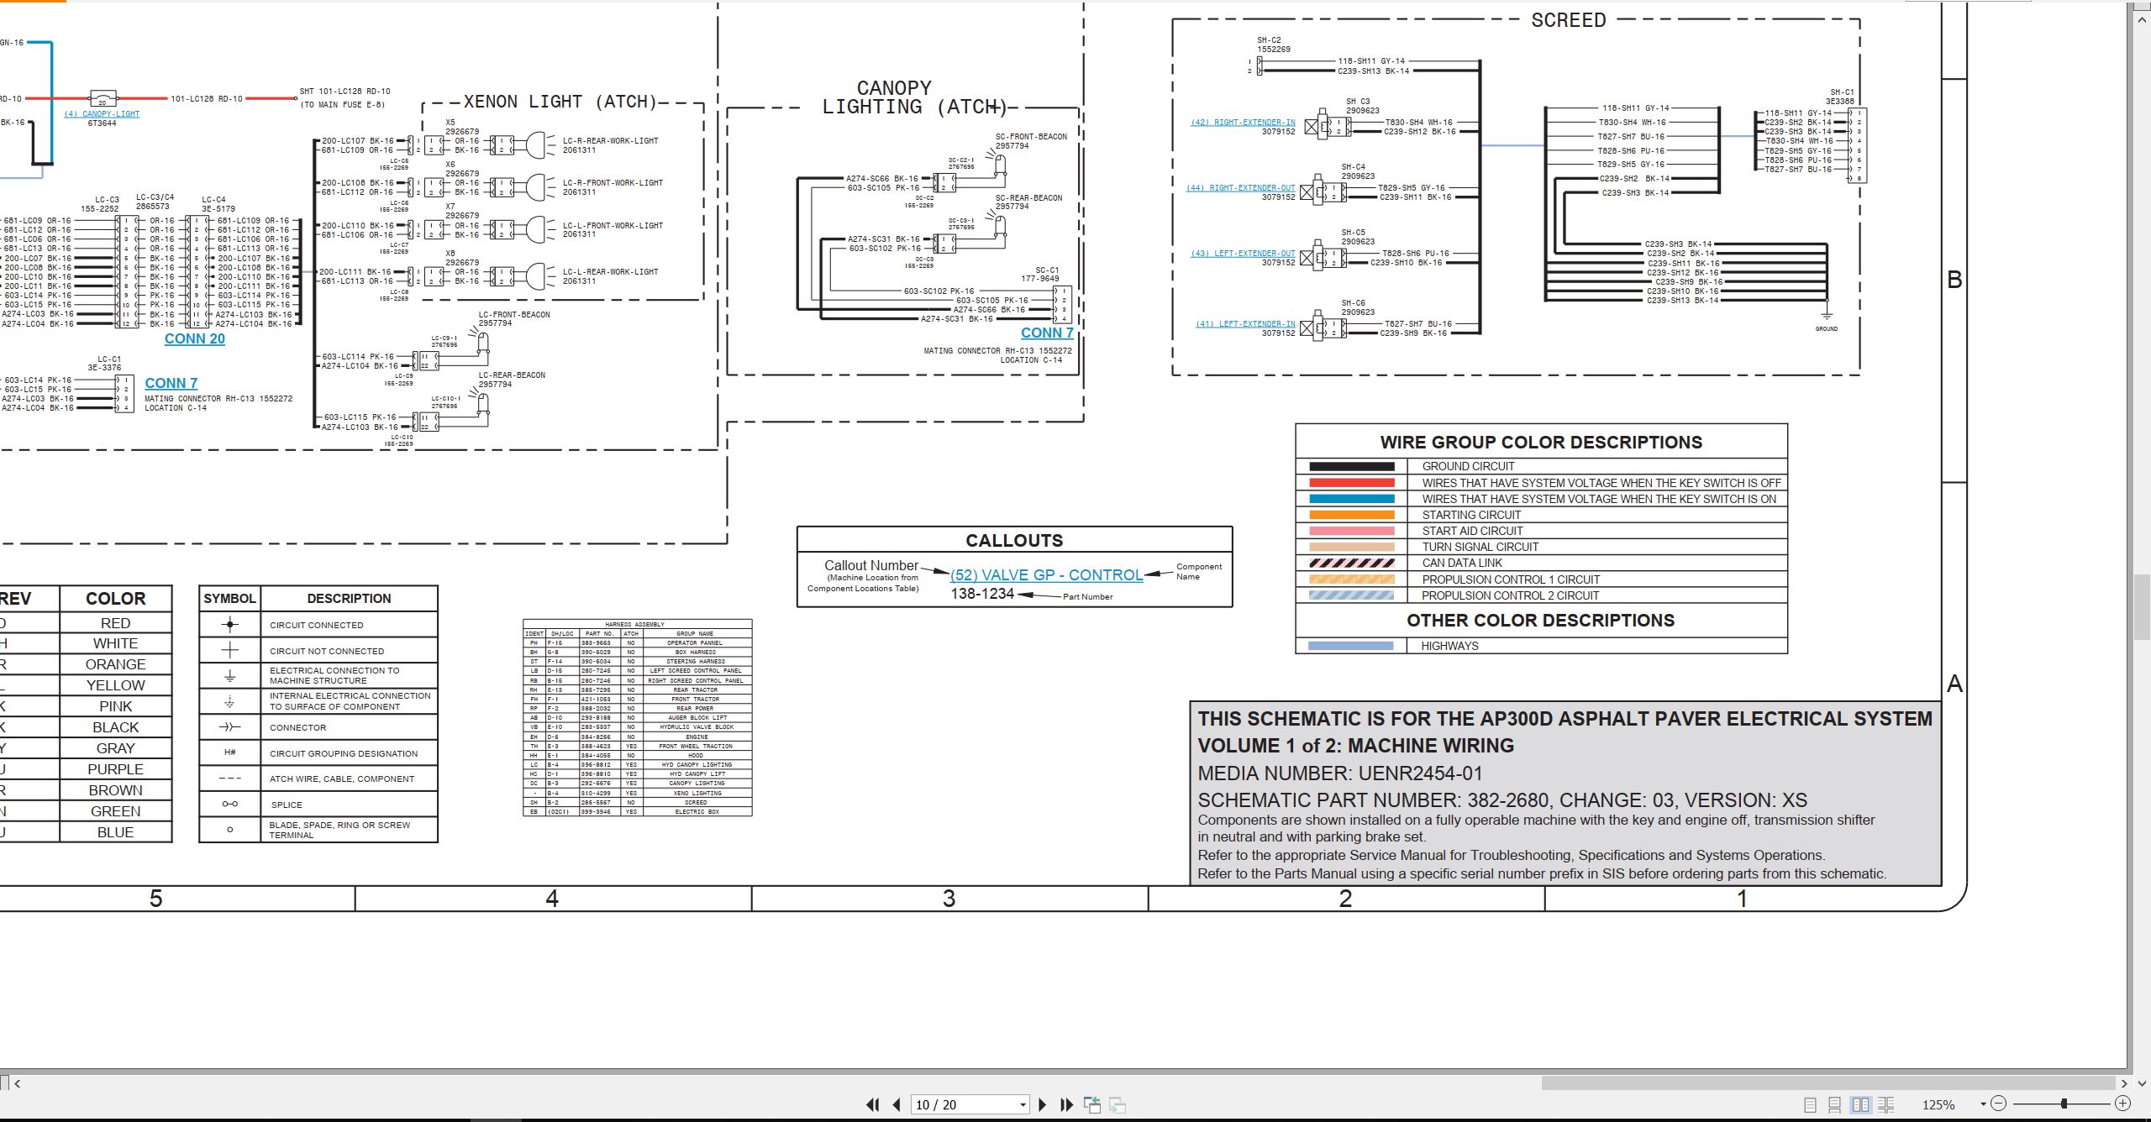Image resolution: width=2151 pixels, height=1122 pixels.
Task: Jump to the last page
Action: (1067, 1104)
